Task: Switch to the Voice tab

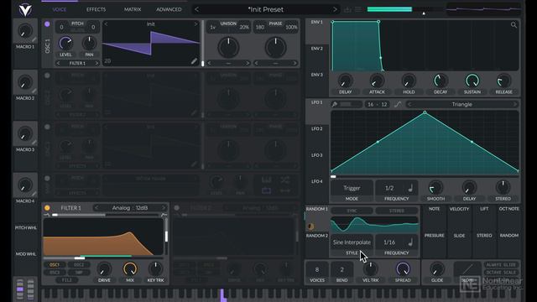Action: coord(60,9)
